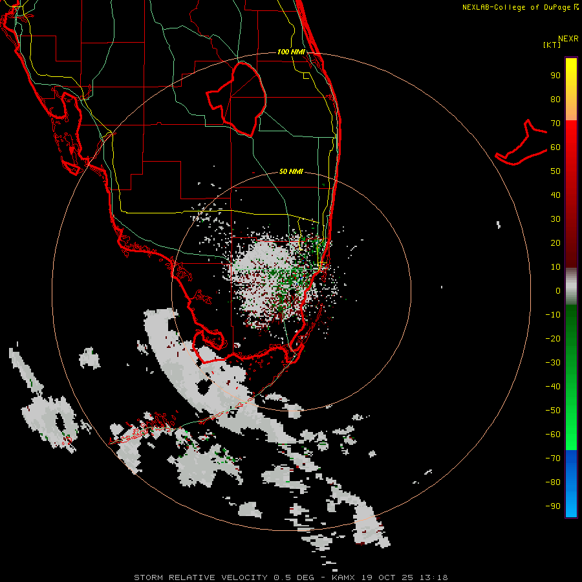Click the Storm Relative Velocity caption text

[x=290, y=577]
